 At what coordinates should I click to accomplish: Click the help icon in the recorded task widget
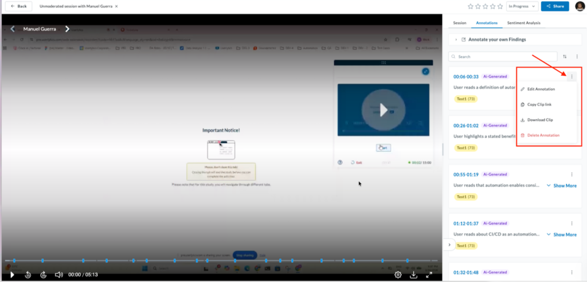point(340,163)
